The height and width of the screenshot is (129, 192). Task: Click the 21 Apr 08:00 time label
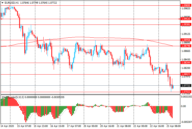pyautogui.click(x=124, y=126)
